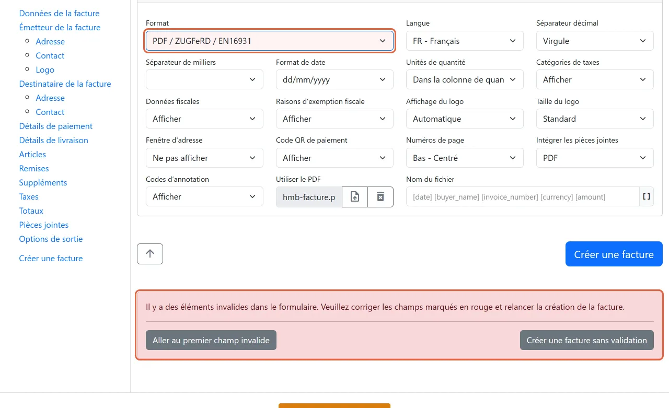This screenshot has height=408, width=669.
Task: Open the Intégrer les pièces jointes dropdown
Action: point(595,158)
